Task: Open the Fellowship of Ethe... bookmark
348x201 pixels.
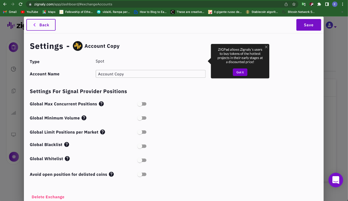Action: pyautogui.click(x=76, y=12)
